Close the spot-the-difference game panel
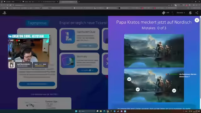This screenshot has height=113, width=201. point(197,20)
